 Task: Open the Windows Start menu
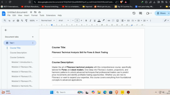[52, 92]
